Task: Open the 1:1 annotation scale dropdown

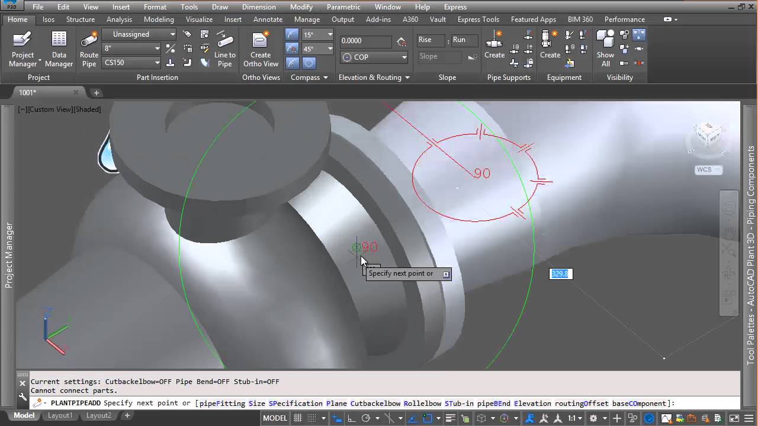Action: coord(576,418)
